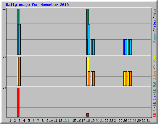Screen dimensions: 158x124
Task: Click the 'Visits' legend label
Action: click(x=155, y=61)
